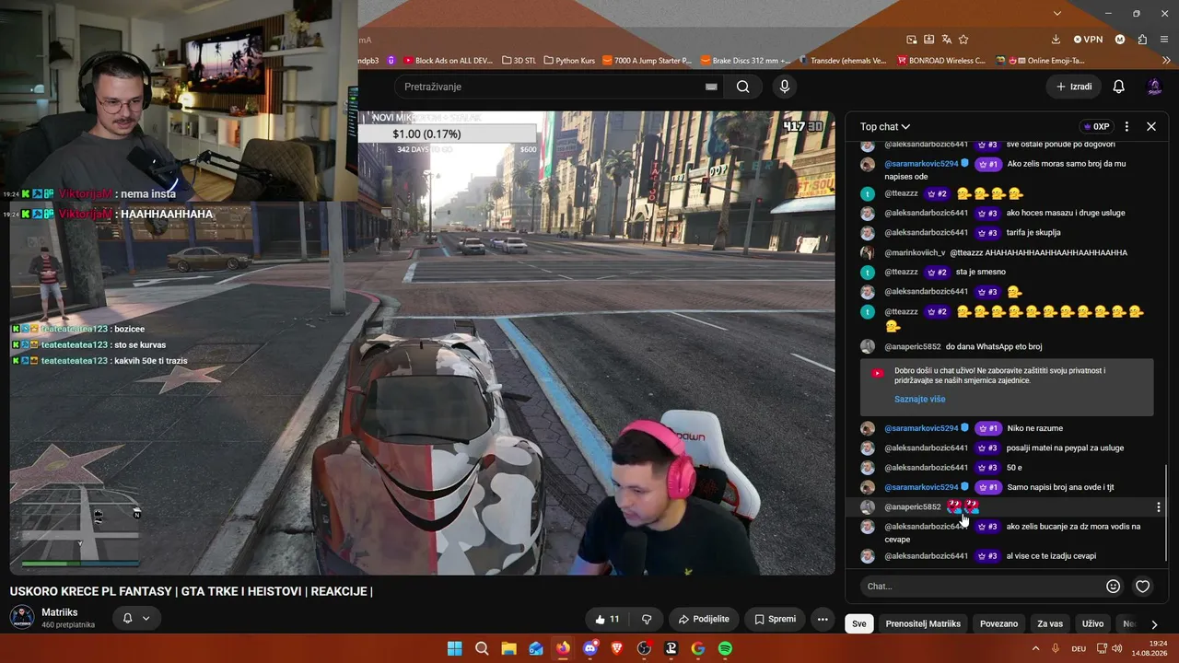Click the Izradi create button
Viewport: 1179px width, 663px height.
(1074, 87)
